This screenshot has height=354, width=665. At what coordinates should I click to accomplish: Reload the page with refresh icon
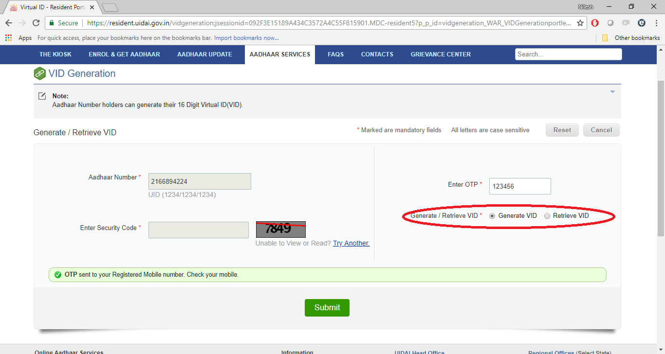(x=36, y=23)
